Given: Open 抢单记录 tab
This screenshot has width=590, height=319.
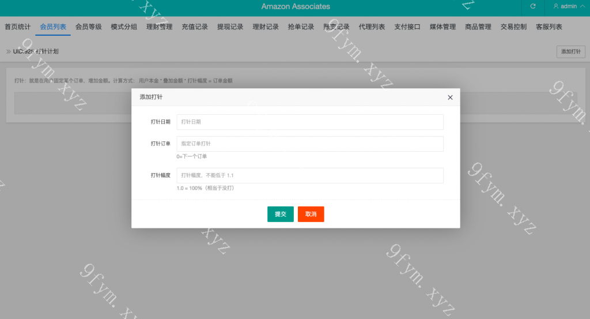Looking at the screenshot, I should tap(301, 27).
